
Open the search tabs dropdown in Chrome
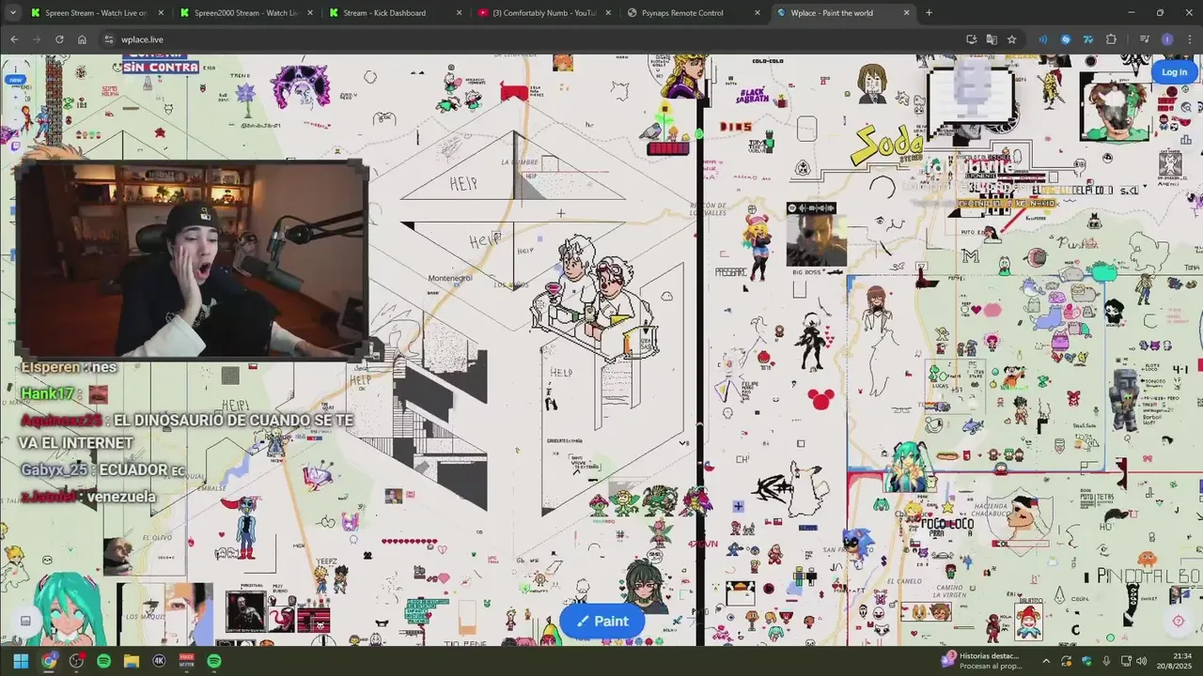coord(12,13)
